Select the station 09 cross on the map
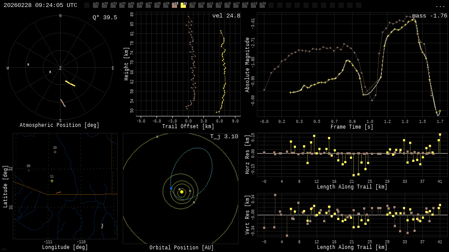The height and width of the screenshot is (252, 449). tap(29, 170)
